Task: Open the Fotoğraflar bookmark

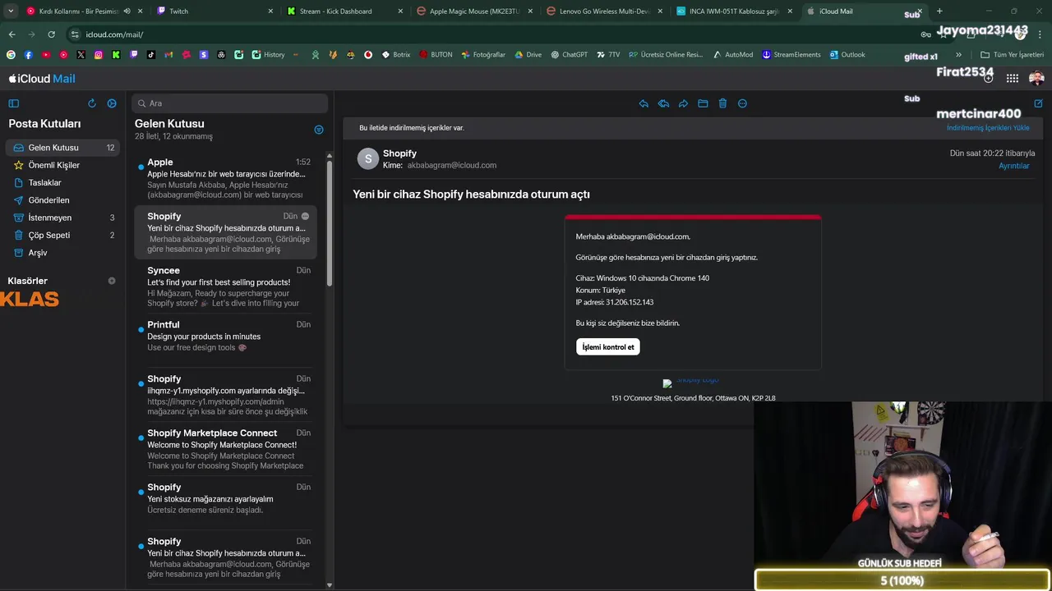Action: point(483,54)
